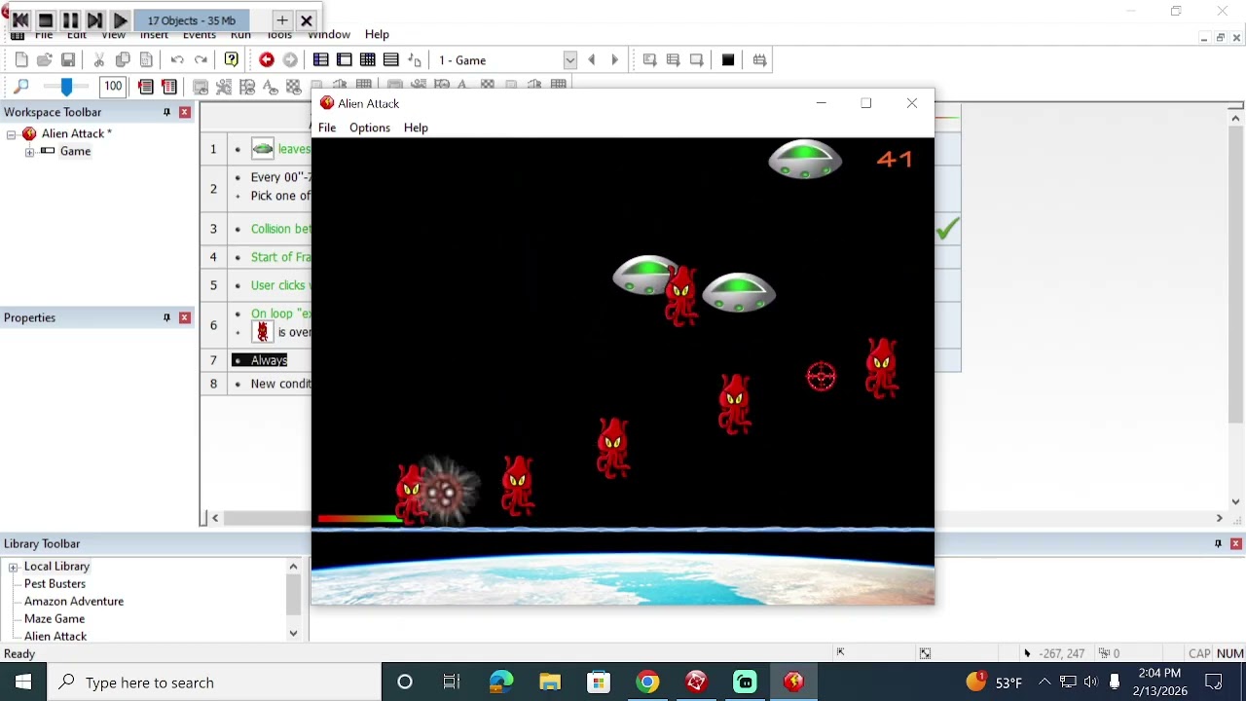Select event line 7 Always condition

tap(269, 360)
